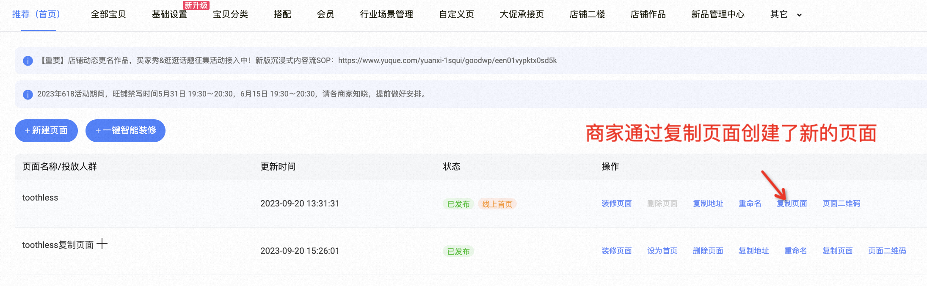
Task: Click the timestamp 2023-09-20 13:31:31
Action: point(300,204)
